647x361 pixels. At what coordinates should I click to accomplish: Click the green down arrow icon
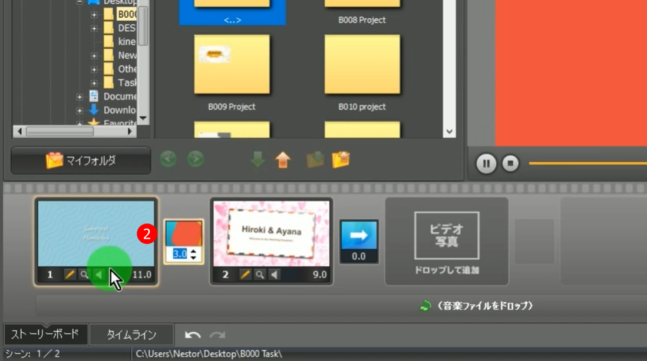pyautogui.click(x=257, y=160)
